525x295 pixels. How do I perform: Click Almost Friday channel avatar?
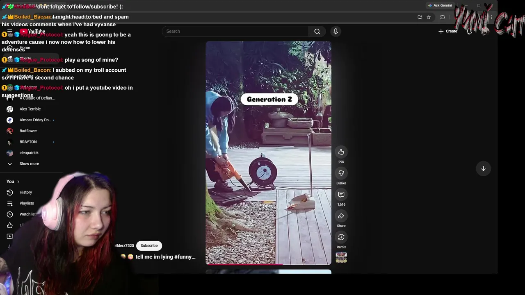click(x=10, y=120)
